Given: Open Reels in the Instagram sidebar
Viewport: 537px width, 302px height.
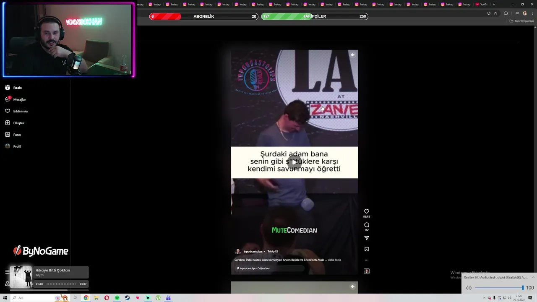Looking at the screenshot, I should tap(13, 88).
